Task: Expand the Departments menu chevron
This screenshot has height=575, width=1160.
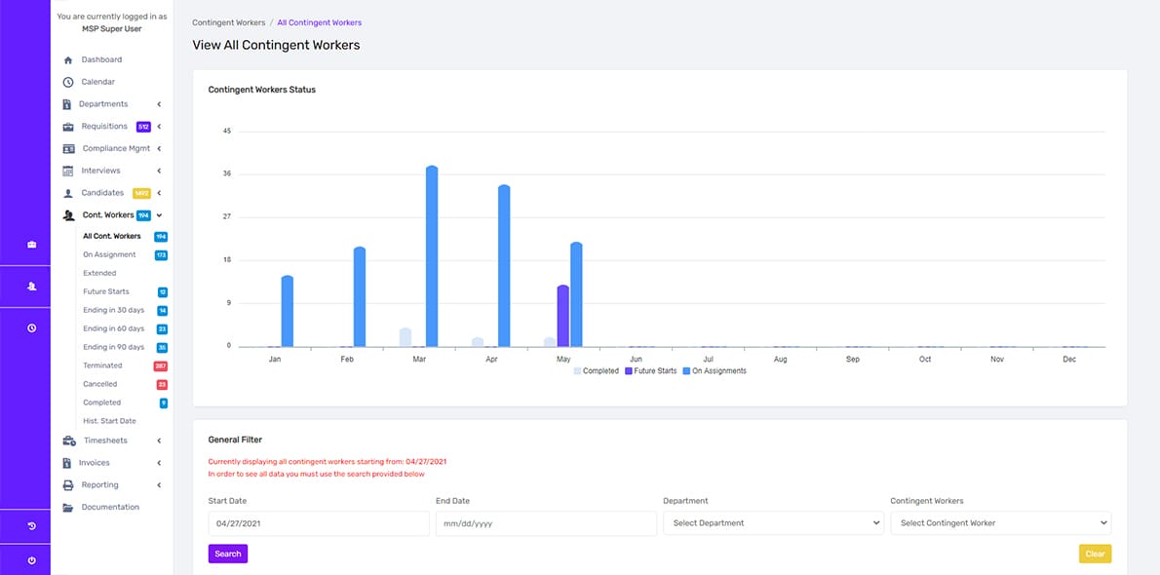Action: click(x=159, y=104)
